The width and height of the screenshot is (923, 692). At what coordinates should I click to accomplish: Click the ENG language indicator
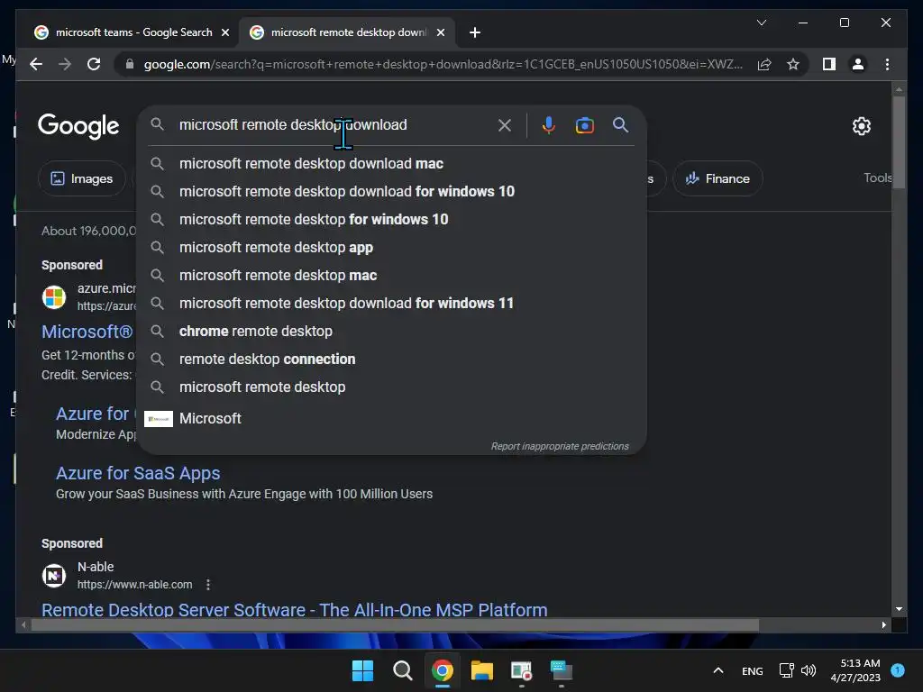click(753, 670)
